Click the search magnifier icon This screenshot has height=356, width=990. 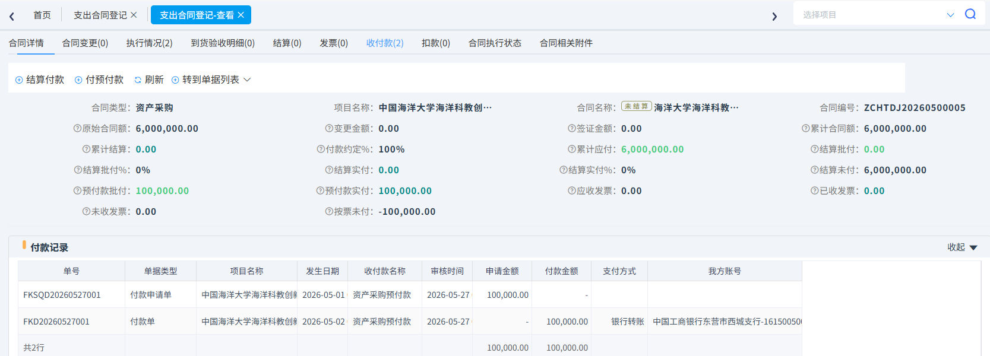(970, 14)
